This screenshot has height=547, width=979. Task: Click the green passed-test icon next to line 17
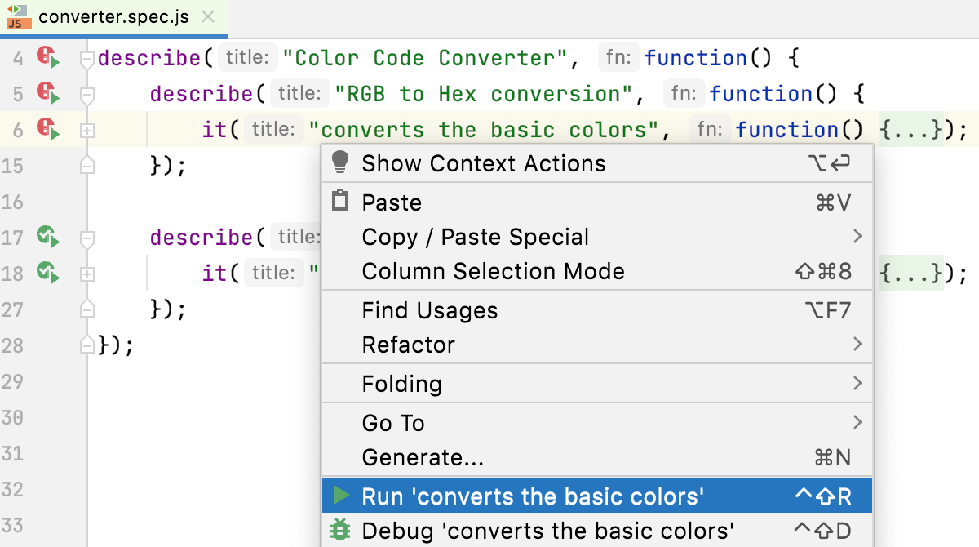point(49,237)
